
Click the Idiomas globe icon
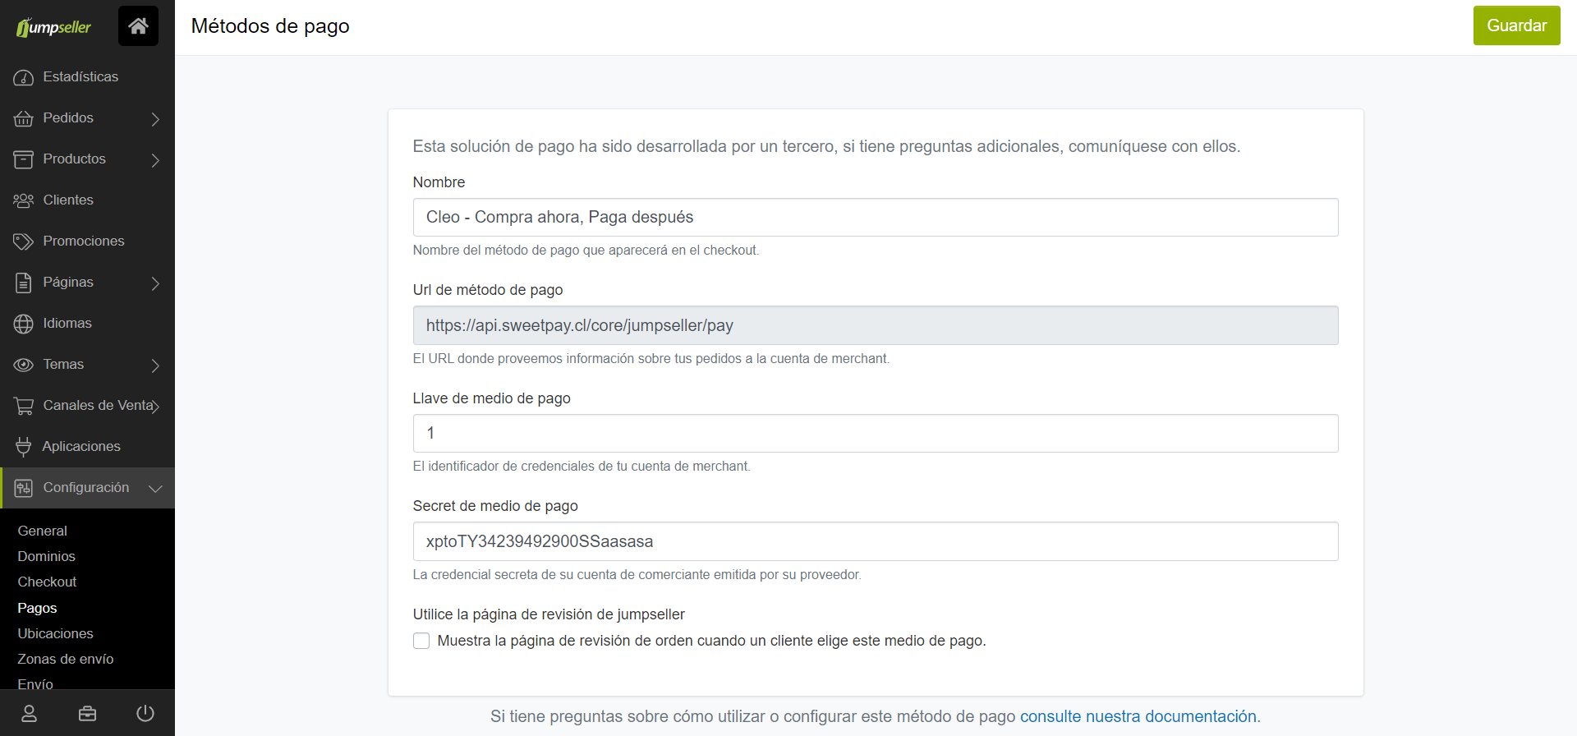[23, 324]
